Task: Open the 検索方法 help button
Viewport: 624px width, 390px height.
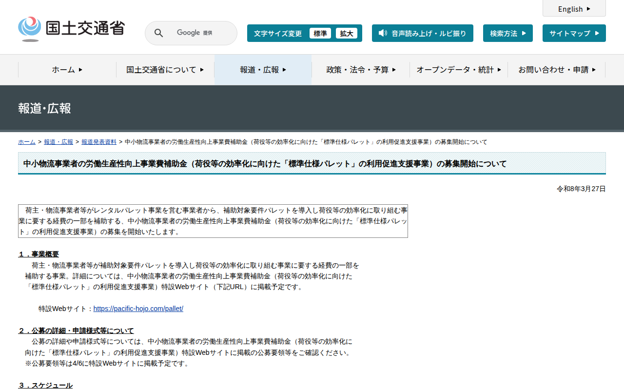Action: click(508, 33)
